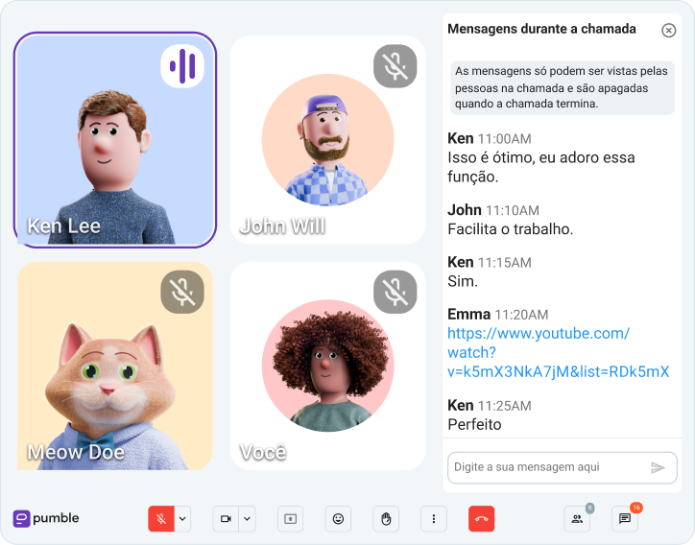The image size is (695, 545).
Task: Click the share screen icon
Action: coord(290,518)
